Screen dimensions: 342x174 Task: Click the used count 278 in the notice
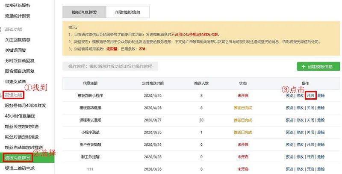pyautogui.click(x=142, y=49)
